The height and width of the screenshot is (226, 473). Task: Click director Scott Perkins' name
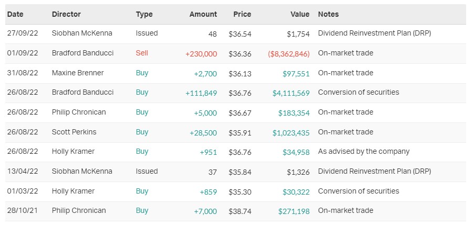(74, 132)
